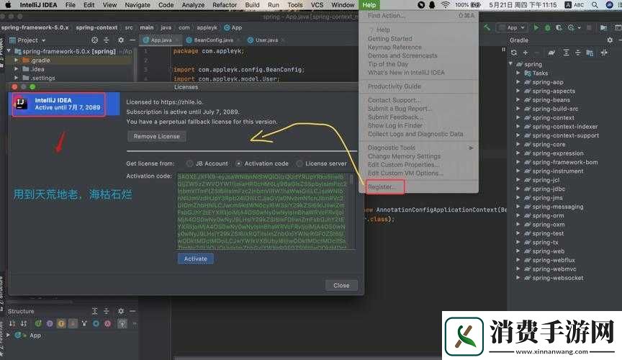622x360 pixels.
Task: Collapse all in Project panel
Action: coord(107,40)
